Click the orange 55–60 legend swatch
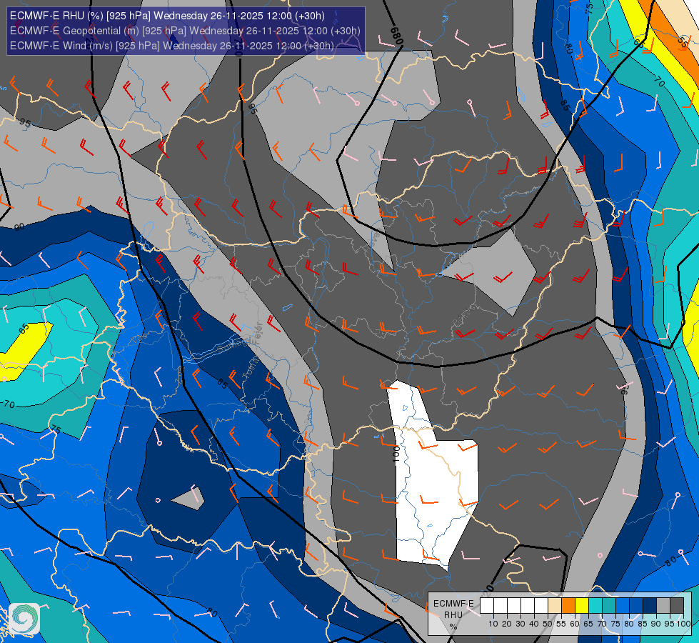 568,606
